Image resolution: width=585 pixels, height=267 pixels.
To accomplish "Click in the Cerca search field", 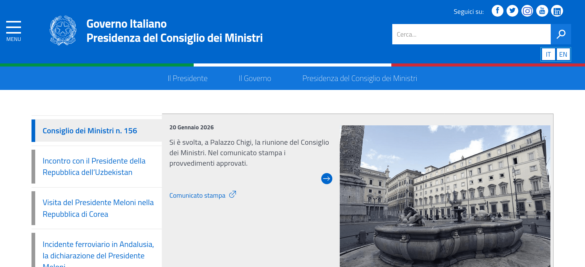I will [471, 34].
